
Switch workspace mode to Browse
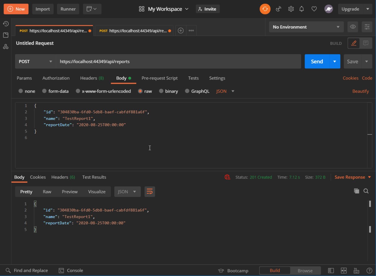(305, 270)
